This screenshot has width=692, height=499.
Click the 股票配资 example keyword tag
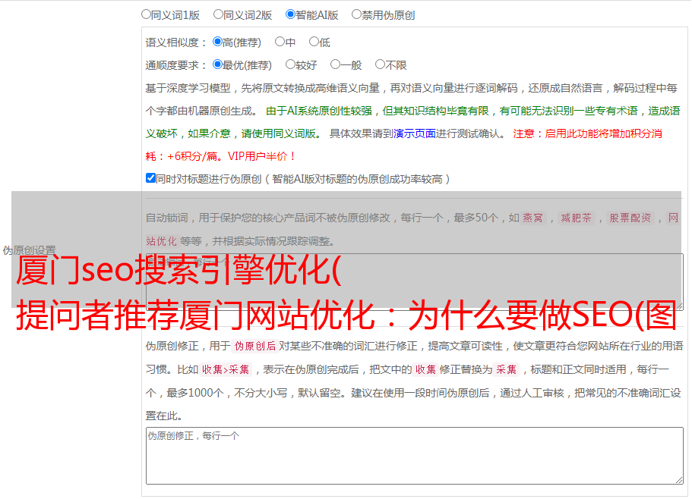coord(630,218)
